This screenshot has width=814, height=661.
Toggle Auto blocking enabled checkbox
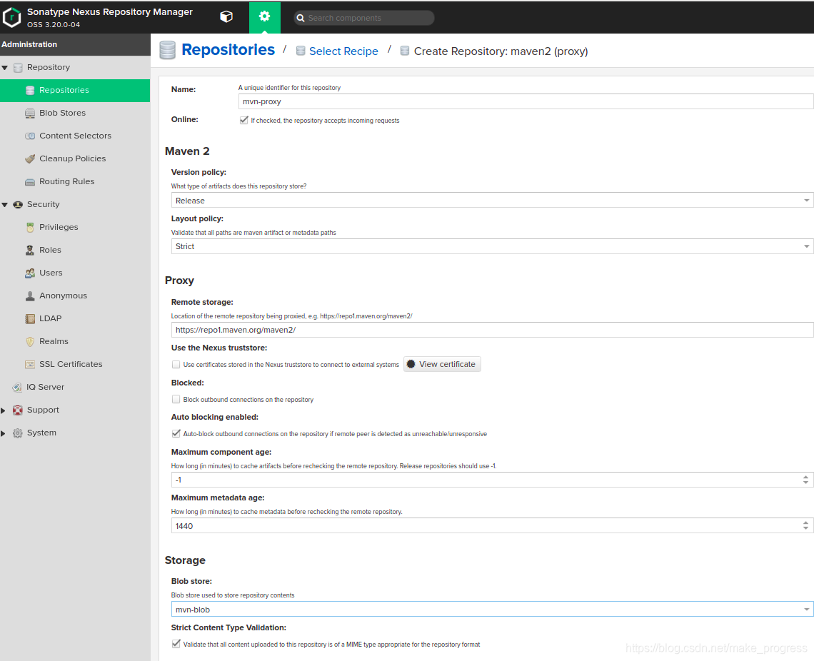pos(176,434)
